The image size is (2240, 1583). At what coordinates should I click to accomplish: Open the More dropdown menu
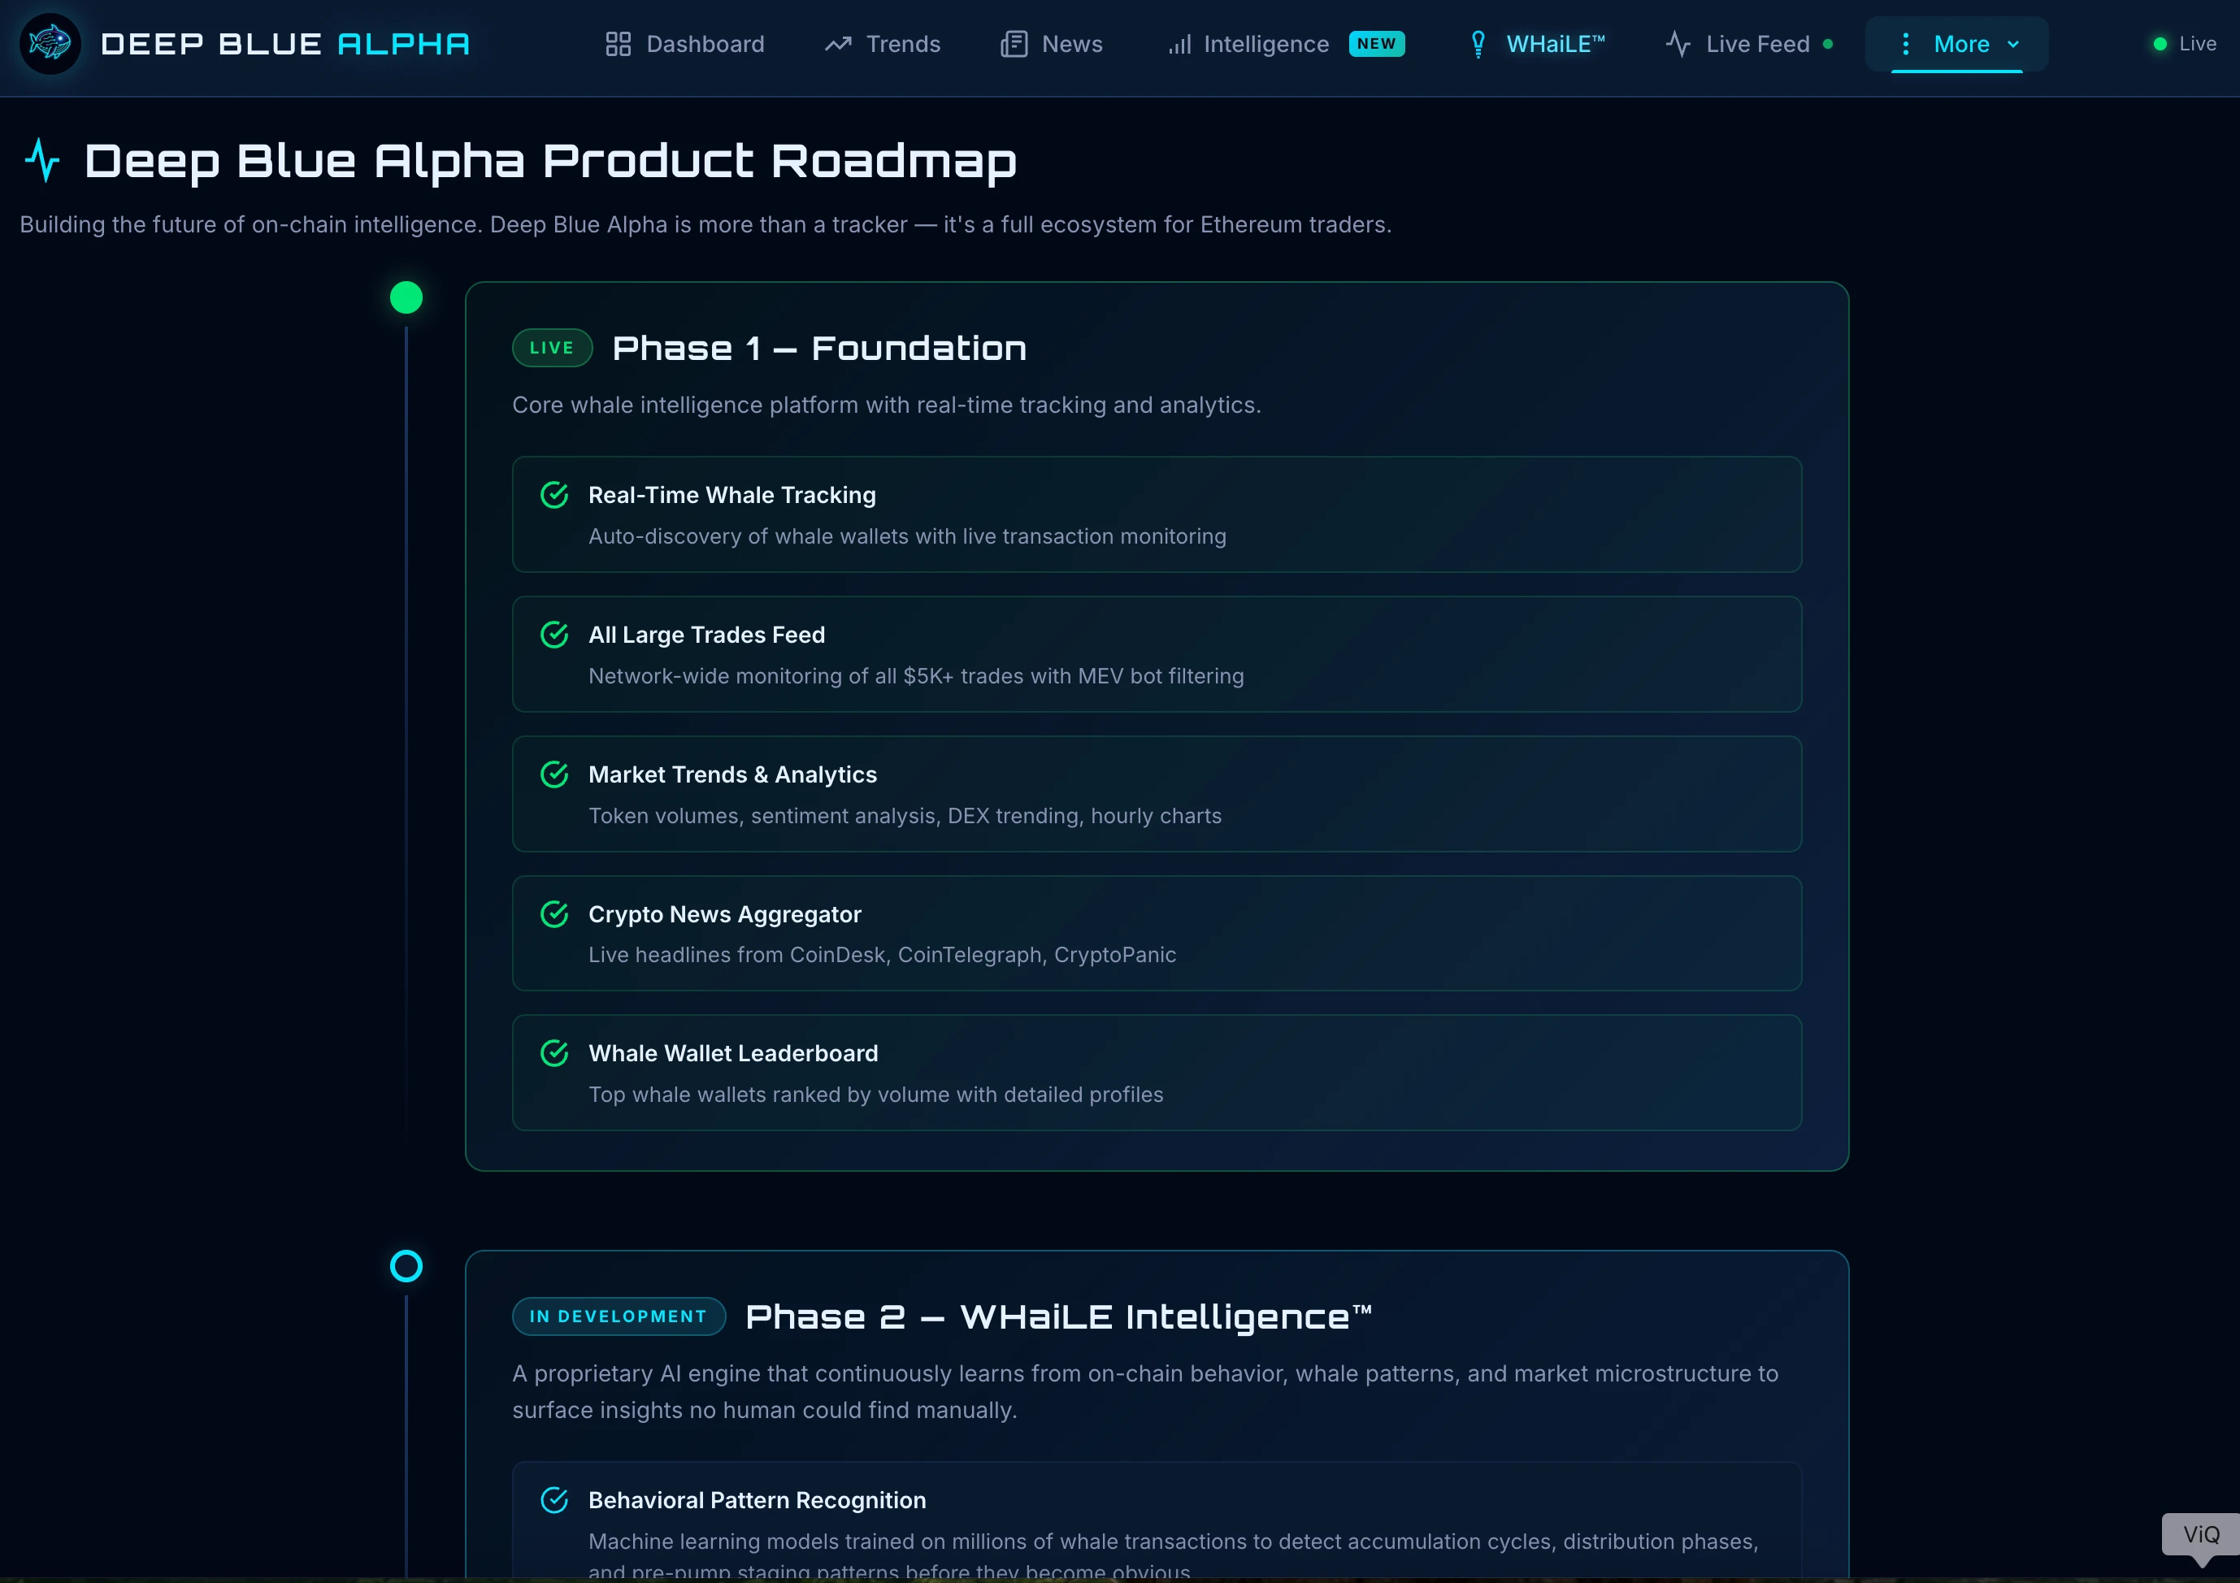point(1960,44)
